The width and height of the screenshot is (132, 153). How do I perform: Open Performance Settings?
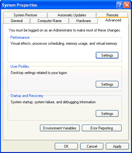tap(107, 55)
